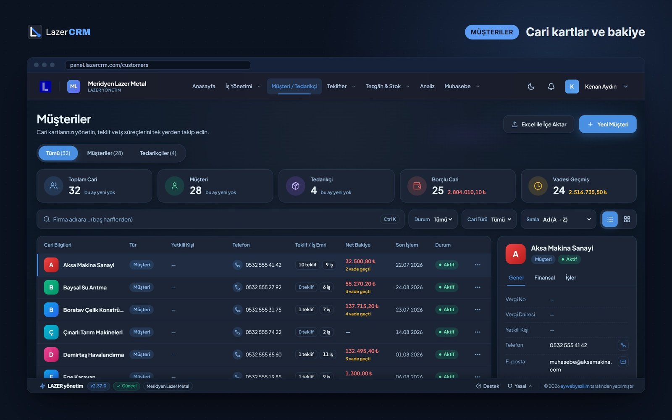Select the Müşteriler (28) tab
This screenshot has width=672, height=420.
[105, 153]
